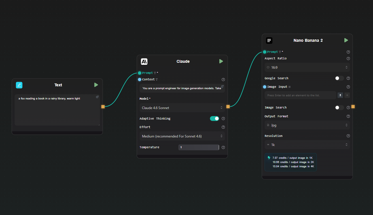373x215 pixels.
Task: Click the Anthropic logo on the Claude node
Action: (145, 61)
